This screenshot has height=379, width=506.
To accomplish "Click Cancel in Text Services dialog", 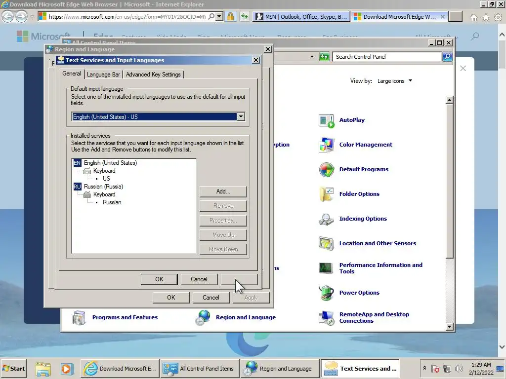I will point(199,279).
